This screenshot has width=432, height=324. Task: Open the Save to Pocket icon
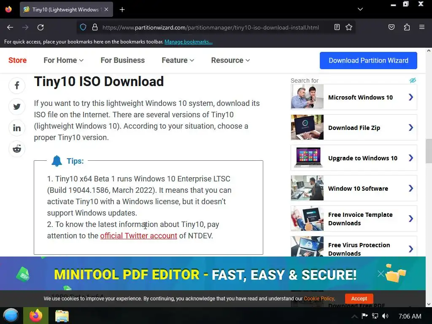coord(391,27)
